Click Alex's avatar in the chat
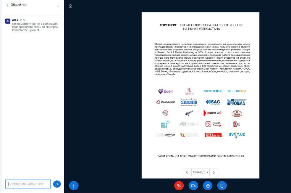Viewport: 291px width, 193px height. coord(8,21)
